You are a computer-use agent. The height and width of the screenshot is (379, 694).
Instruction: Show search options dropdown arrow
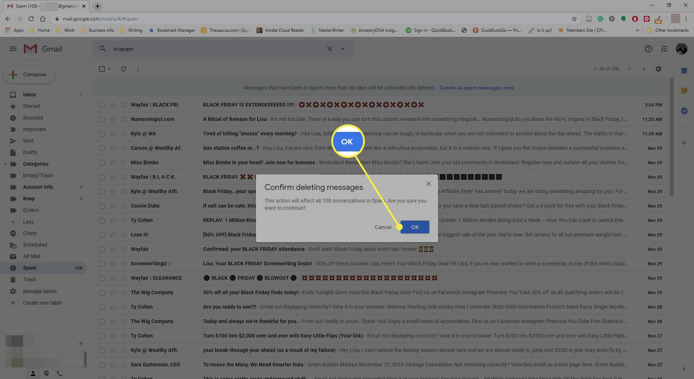pos(343,49)
